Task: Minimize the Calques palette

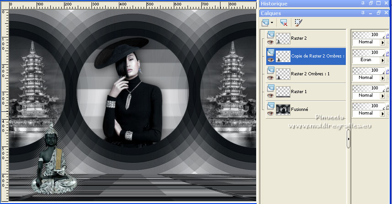Action: [371, 13]
